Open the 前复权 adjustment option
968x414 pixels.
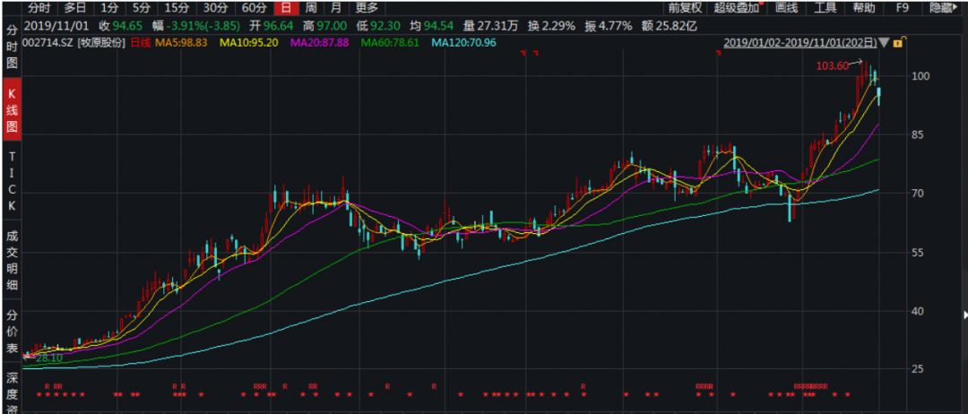tap(686, 8)
